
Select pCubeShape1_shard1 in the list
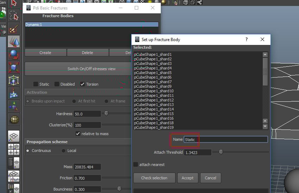click(153, 54)
